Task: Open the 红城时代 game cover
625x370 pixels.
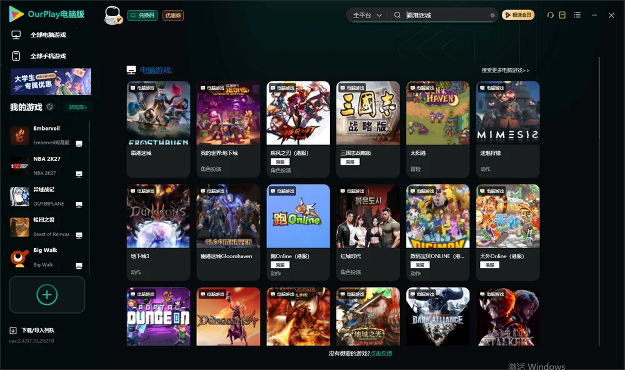Action: pyautogui.click(x=368, y=216)
